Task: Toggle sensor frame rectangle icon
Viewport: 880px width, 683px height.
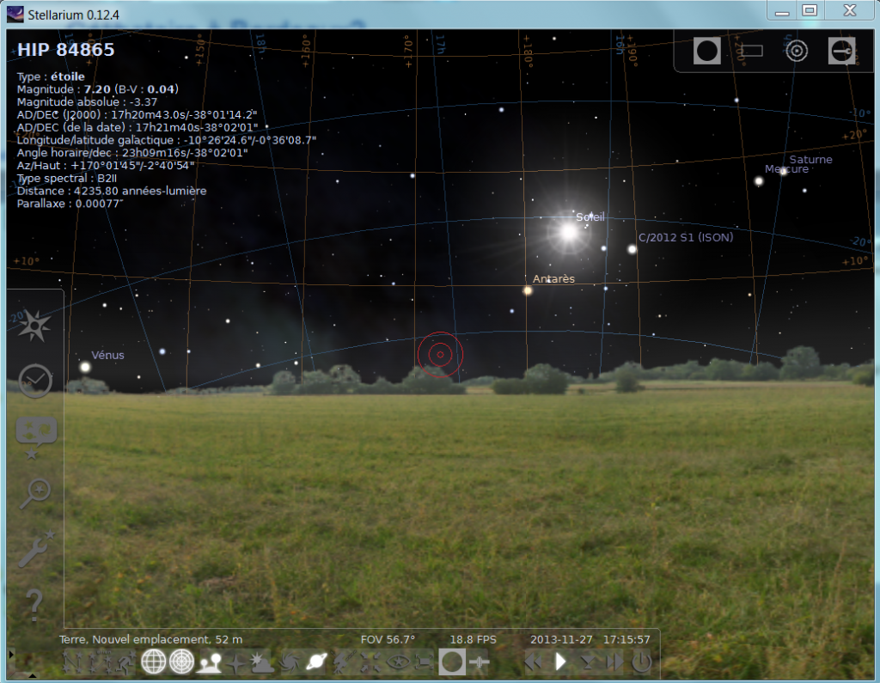Action: 752,51
